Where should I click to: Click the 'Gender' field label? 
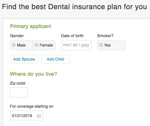point(17,36)
